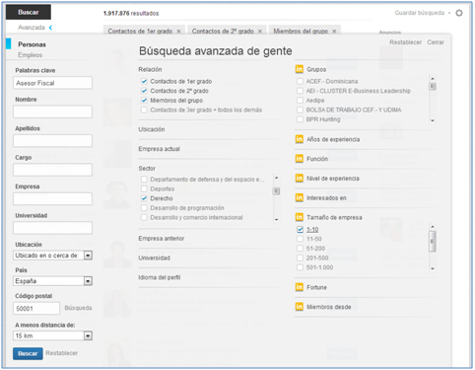Click the LinkedIn icon next to Grupos

pos(299,69)
